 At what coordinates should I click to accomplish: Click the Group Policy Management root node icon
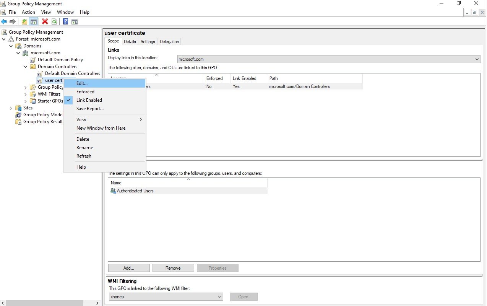click(x=4, y=32)
